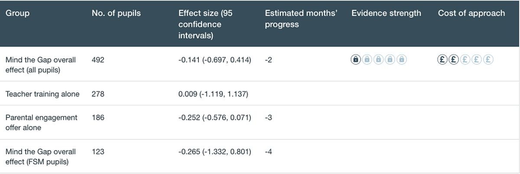Click the Group column header
The width and height of the screenshot is (520, 174).
(17, 13)
